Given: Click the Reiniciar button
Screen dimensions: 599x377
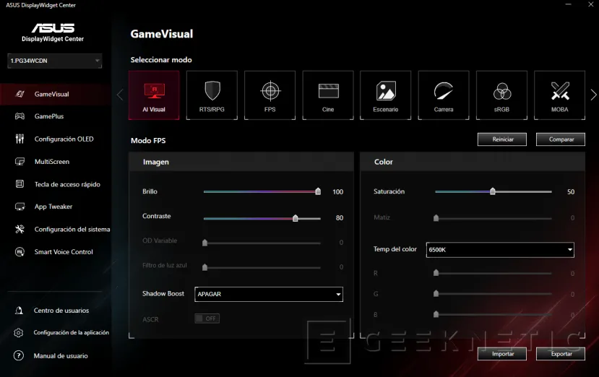Looking at the screenshot, I should pos(502,139).
